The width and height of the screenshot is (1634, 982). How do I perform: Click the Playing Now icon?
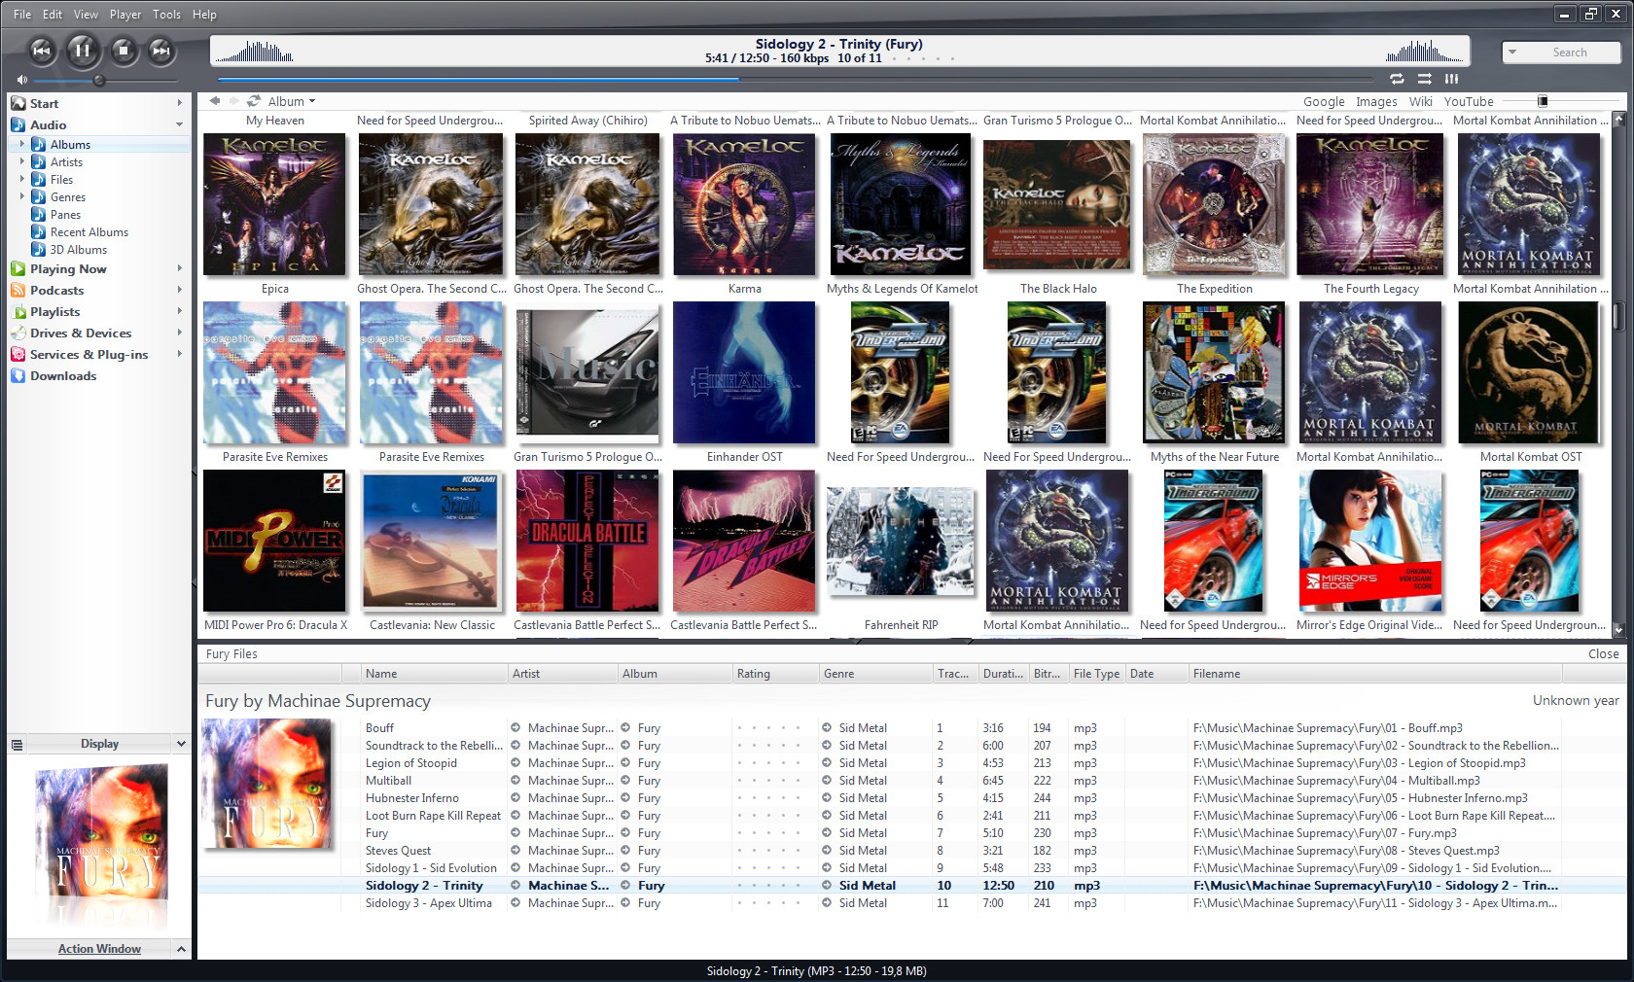(x=18, y=268)
